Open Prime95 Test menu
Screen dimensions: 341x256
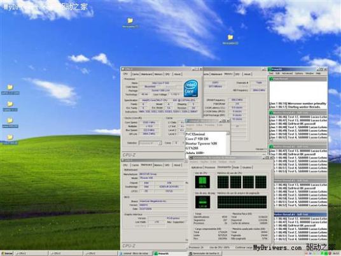(x=271, y=74)
